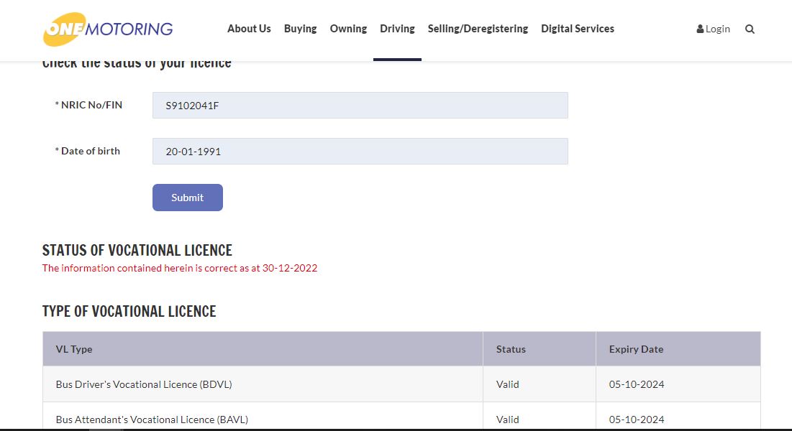
Task: Expand the Digital Services menu
Action: pyautogui.click(x=578, y=29)
